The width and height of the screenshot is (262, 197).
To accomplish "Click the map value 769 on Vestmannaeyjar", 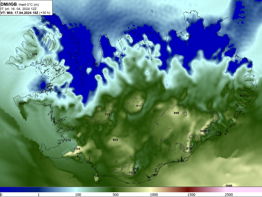I will pyautogui.click(x=96, y=176).
